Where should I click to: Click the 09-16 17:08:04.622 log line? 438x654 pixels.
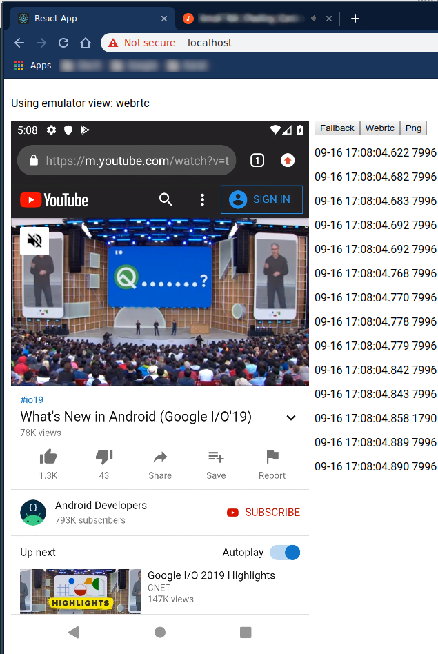(375, 152)
